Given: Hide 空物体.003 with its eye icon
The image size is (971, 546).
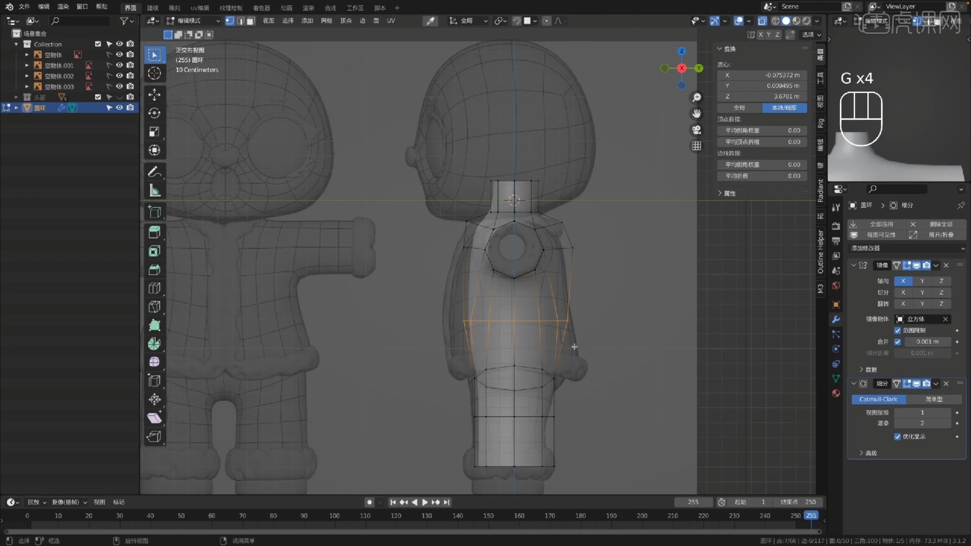Looking at the screenshot, I should (x=119, y=86).
